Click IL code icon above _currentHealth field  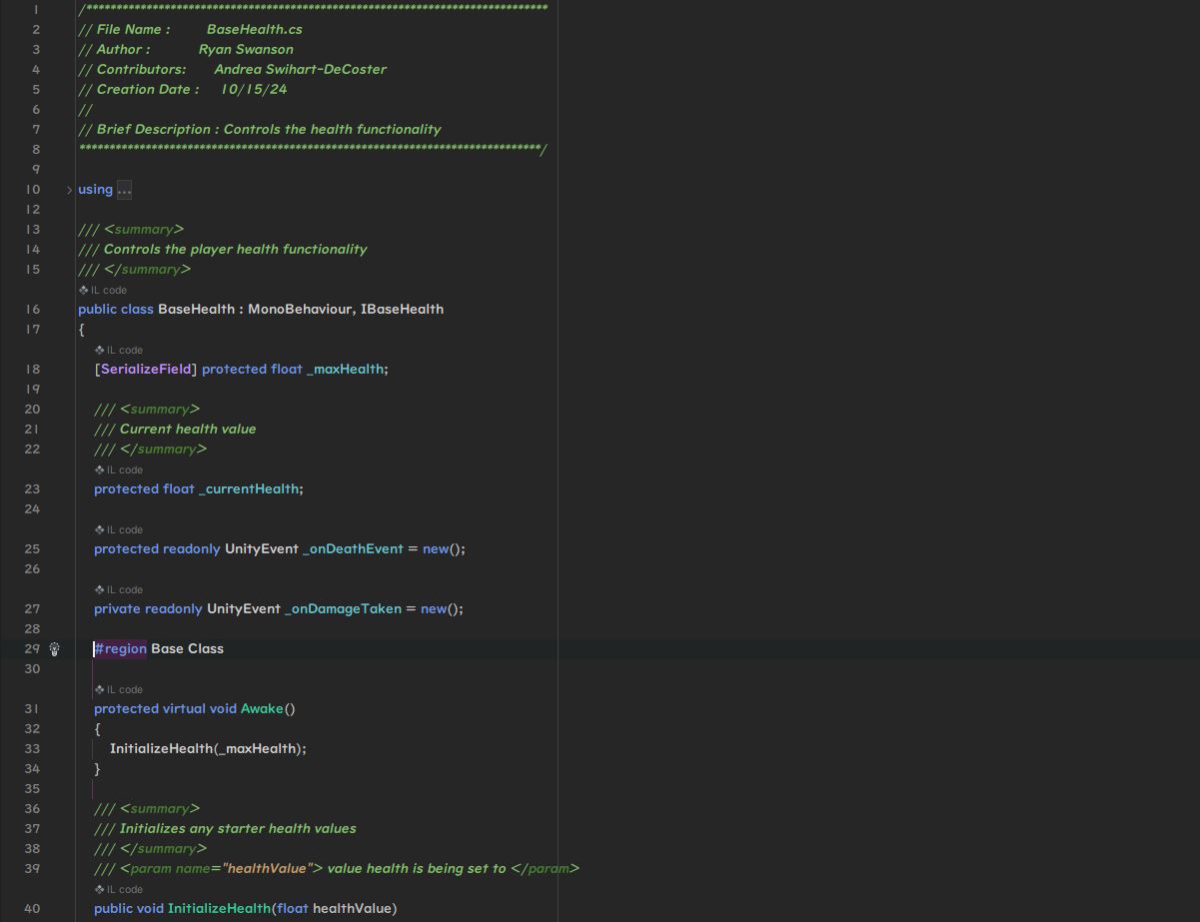pyautogui.click(x=100, y=469)
